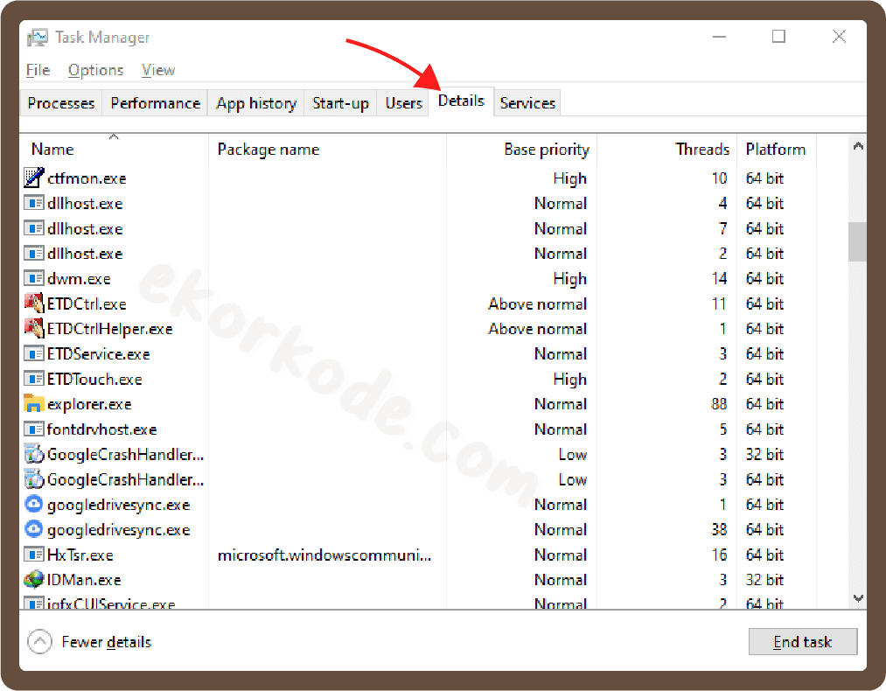
Task: Click the microsoft.windowscommuni... package name cell
Action: (324, 555)
